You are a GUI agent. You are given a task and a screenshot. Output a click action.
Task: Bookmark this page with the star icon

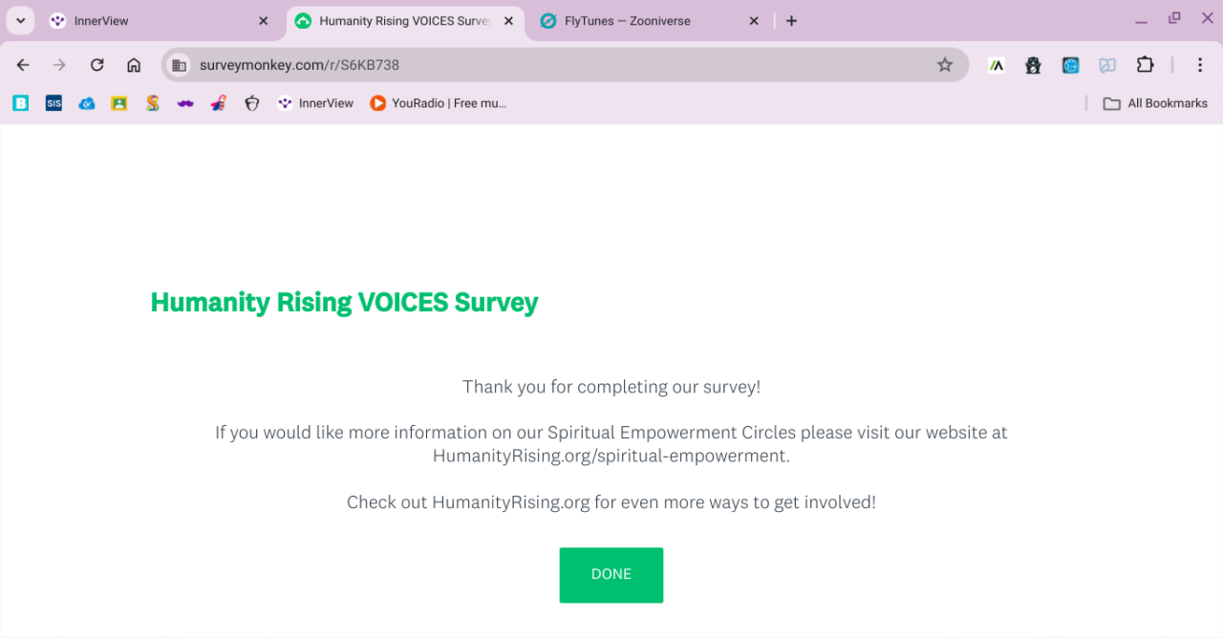click(944, 65)
